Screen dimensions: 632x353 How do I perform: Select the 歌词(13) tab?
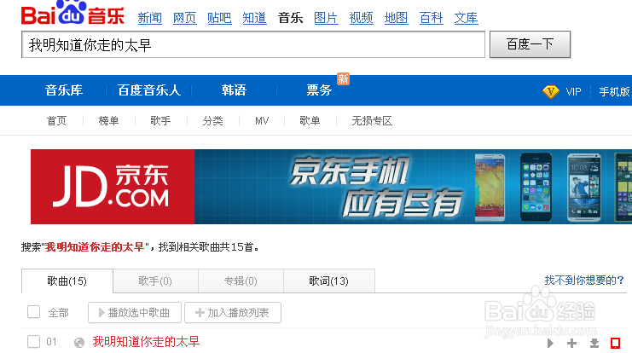tap(329, 281)
